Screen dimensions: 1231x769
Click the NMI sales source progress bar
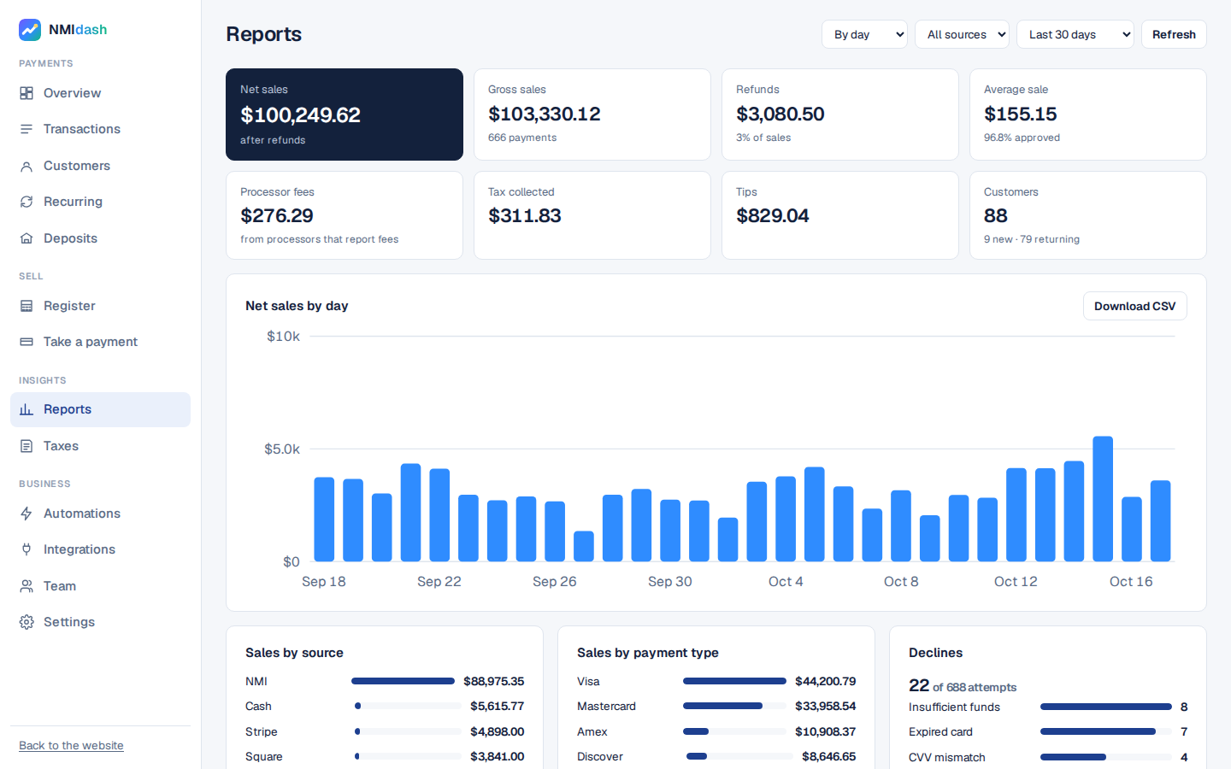pyautogui.click(x=403, y=681)
